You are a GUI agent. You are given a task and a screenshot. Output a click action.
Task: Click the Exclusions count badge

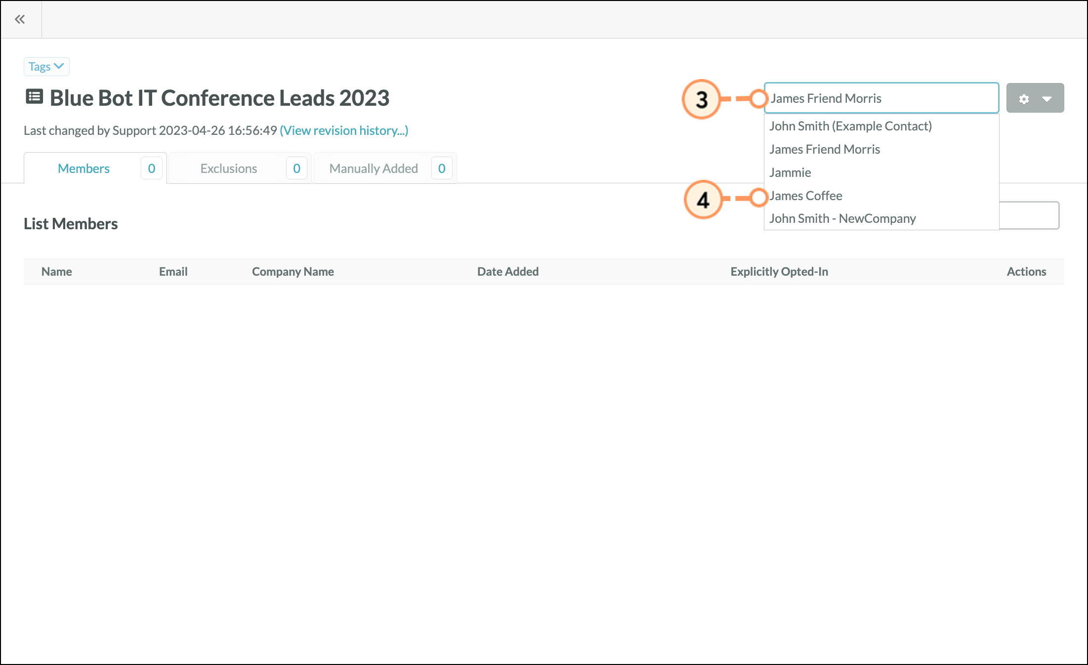pyautogui.click(x=296, y=168)
